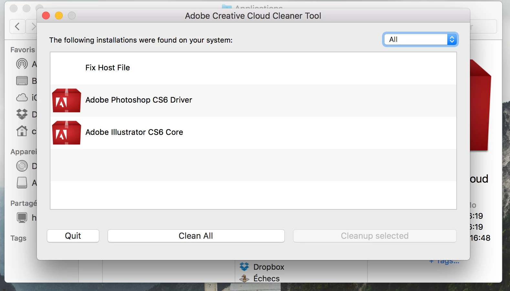Go back in the Finder window

point(17,26)
